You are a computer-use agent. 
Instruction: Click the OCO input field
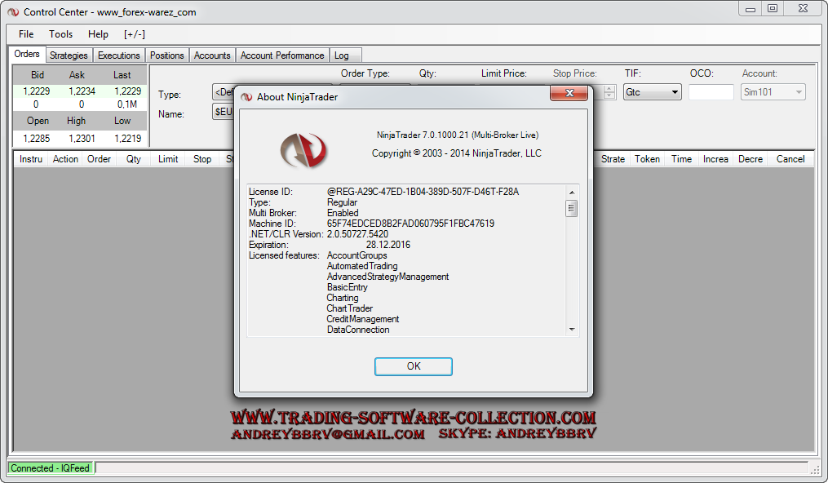[x=711, y=92]
